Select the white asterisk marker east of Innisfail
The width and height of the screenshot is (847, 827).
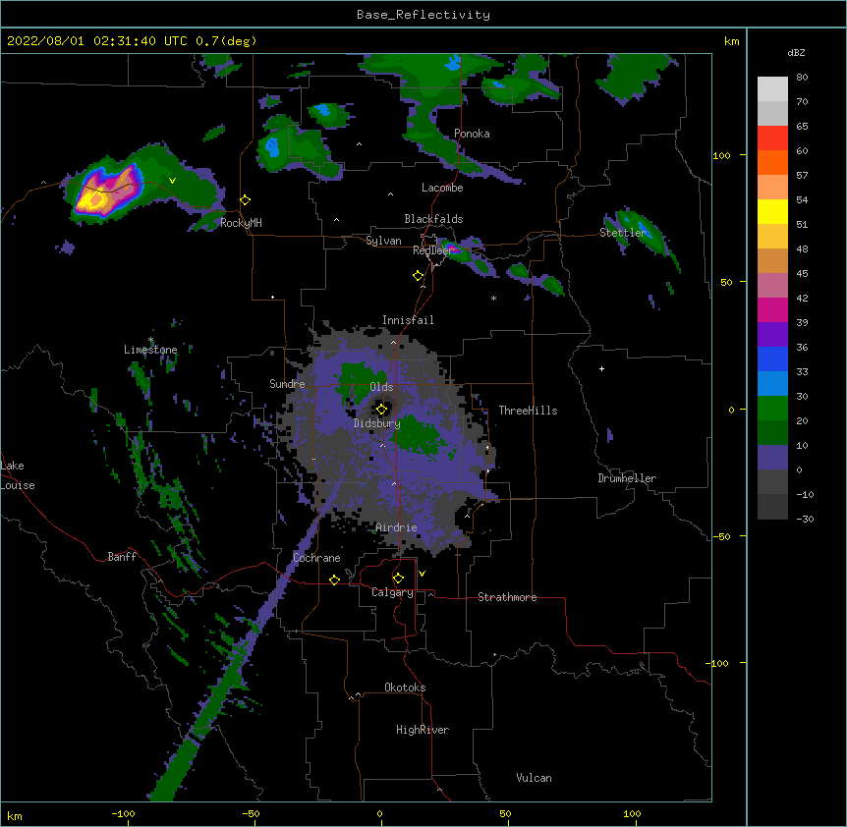(x=493, y=298)
